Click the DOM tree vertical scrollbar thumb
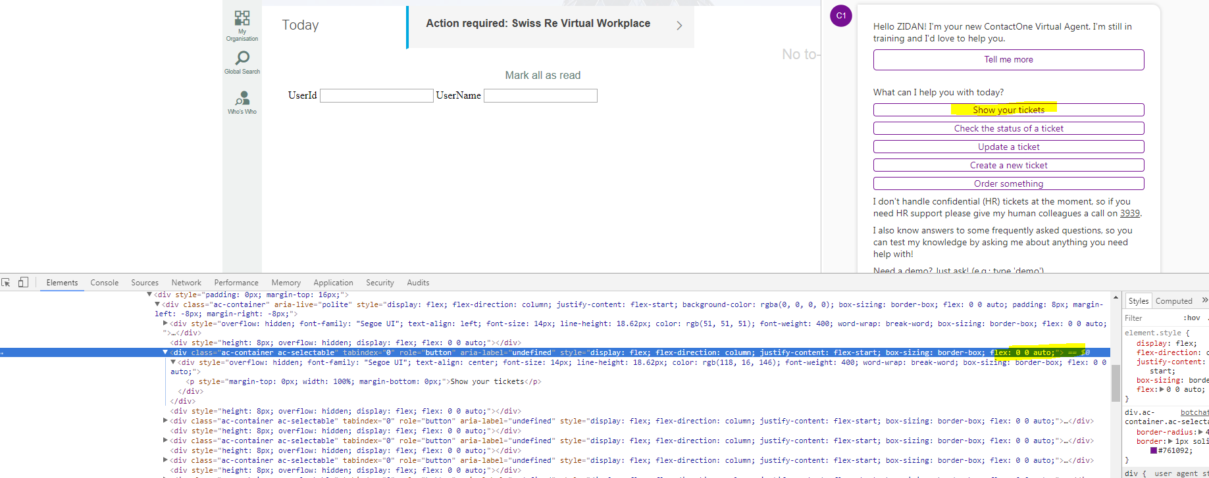The height and width of the screenshot is (478, 1209). 1116,383
